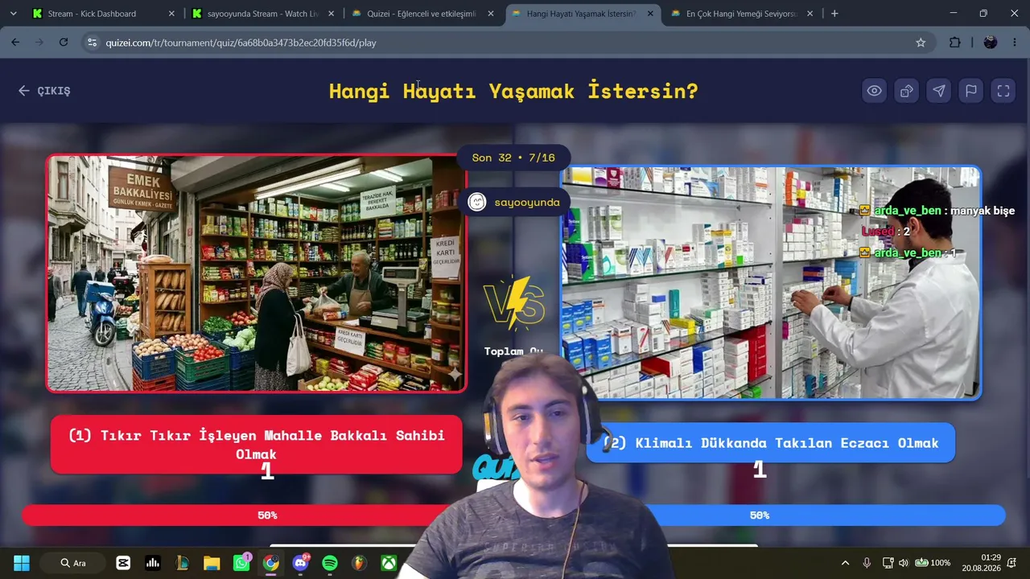Image resolution: width=1030 pixels, height=579 pixels.
Task: Open the Windows Start menu
Action: tap(22, 563)
